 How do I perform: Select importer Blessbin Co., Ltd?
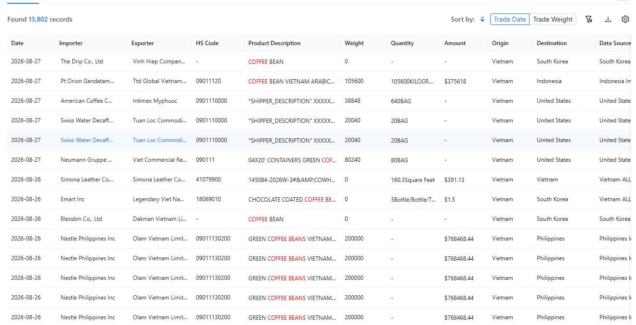click(x=81, y=219)
